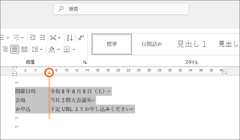This screenshot has height=140, width=240.
Task: Decrease indent with the outdent icon
Action: click(33, 38)
